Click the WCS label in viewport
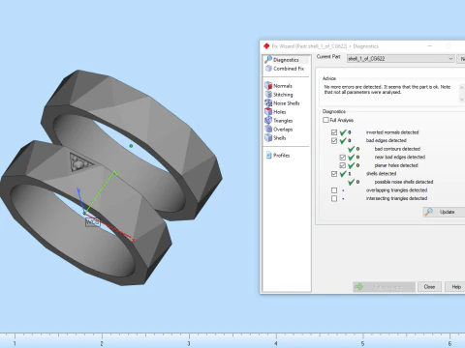 point(93,222)
